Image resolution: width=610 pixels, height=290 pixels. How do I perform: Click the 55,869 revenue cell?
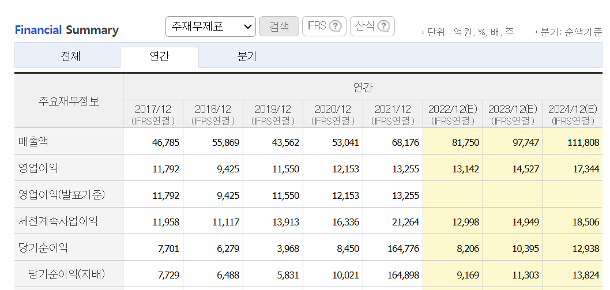coord(213,142)
